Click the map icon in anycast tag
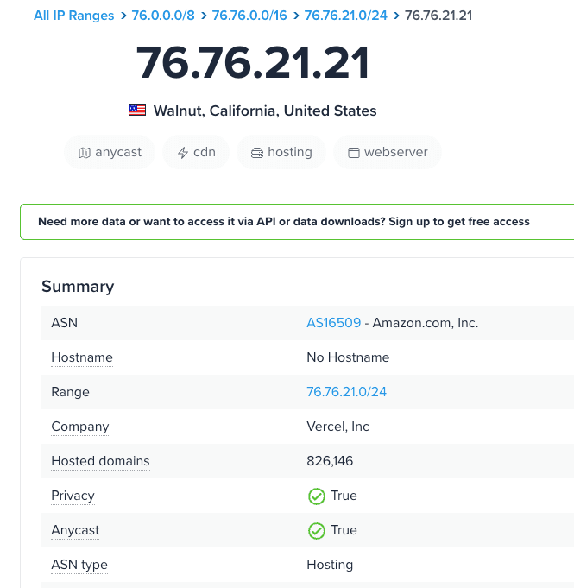The height and width of the screenshot is (588, 574). point(84,153)
